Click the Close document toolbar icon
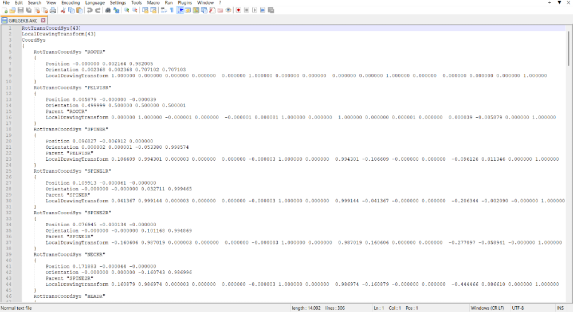Screen dimensions: 573x312 click(37, 10)
